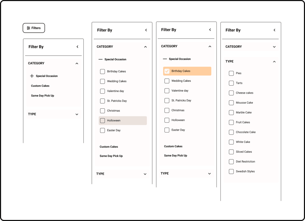The height and width of the screenshot is (221, 305).
Task: Expand collapsed CATEGORY in the Type-list panel
Action: pyautogui.click(x=274, y=47)
